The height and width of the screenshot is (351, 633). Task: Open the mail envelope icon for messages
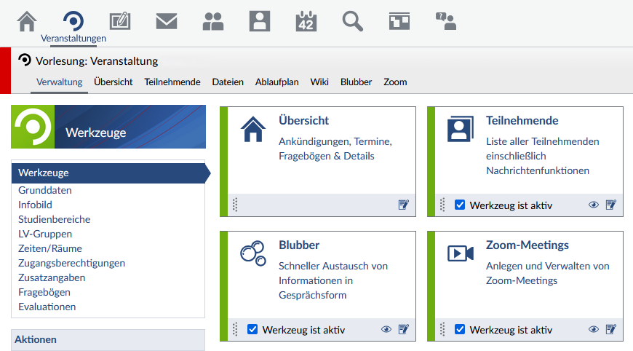point(167,21)
